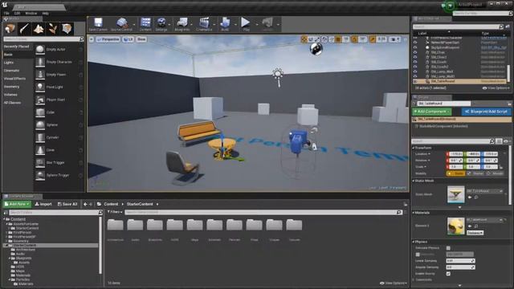Click the Build toolbar icon
Screen dimensions: 514x289
[225, 22]
